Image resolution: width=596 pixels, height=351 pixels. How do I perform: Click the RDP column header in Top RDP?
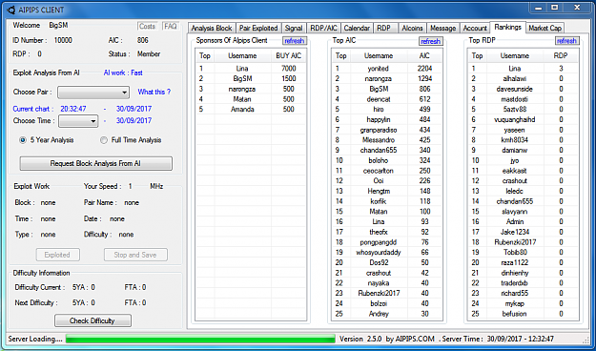click(x=561, y=56)
